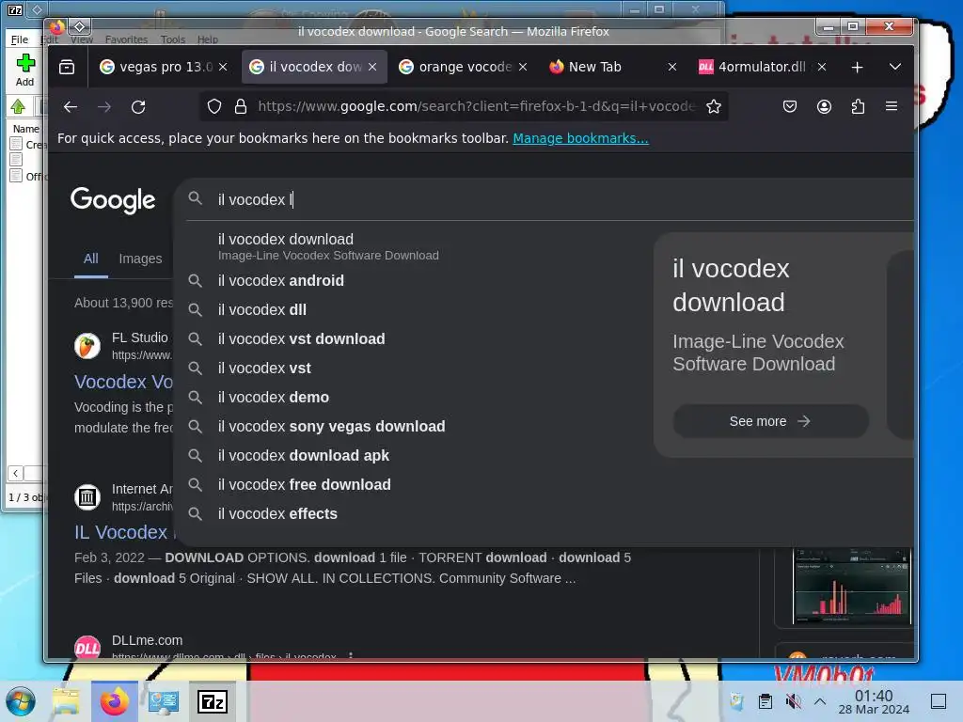Close the vegas pro 13.0 tab

point(223,67)
